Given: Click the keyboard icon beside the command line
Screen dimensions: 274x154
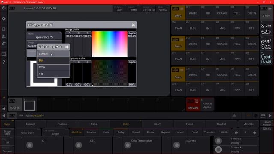Looking at the screenshot, I should tap(21, 115).
